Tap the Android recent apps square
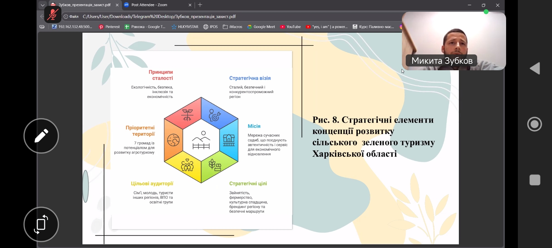This screenshot has width=552, height=248. [x=535, y=180]
